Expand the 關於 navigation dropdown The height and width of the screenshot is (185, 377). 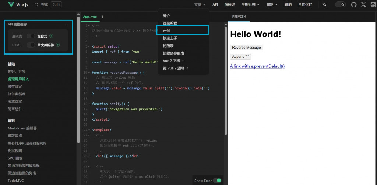pyautogui.click(x=272, y=4)
